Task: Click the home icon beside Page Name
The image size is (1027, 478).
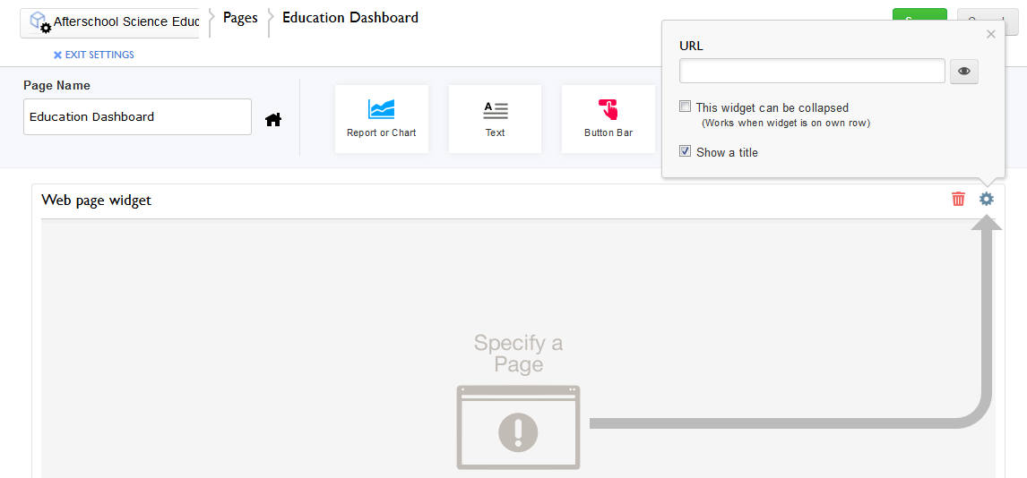Action: (x=273, y=120)
